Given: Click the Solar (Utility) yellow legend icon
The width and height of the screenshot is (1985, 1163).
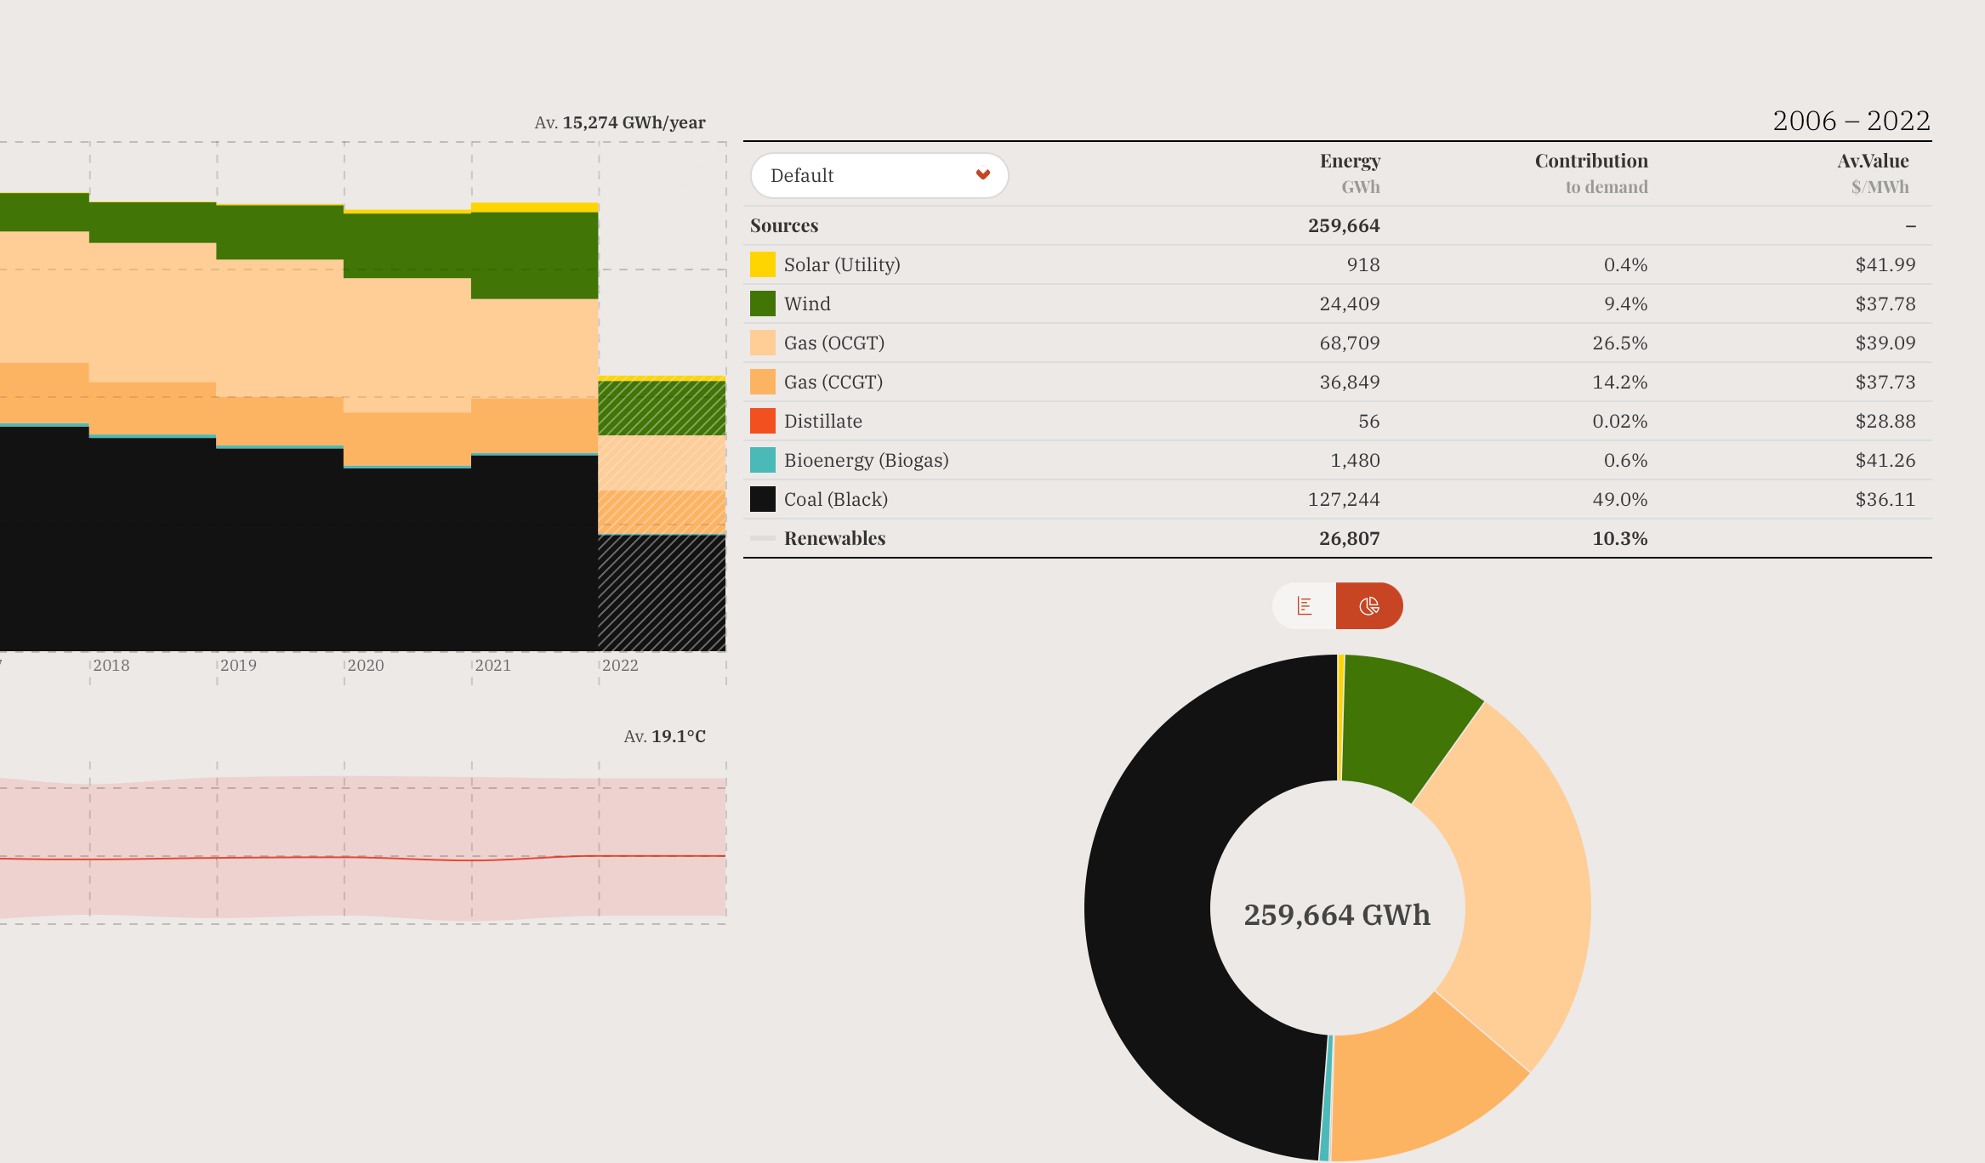Looking at the screenshot, I should pyautogui.click(x=761, y=264).
